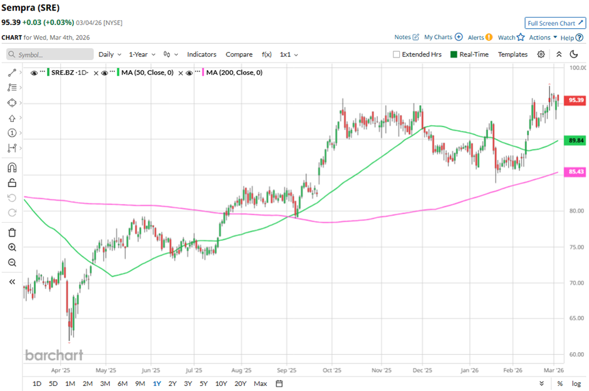The image size is (589, 391).
Task: Open the 1x1 grid layout dropdown
Action: (x=289, y=54)
